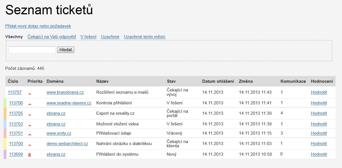The width and height of the screenshot is (342, 168).
Task: Click the Priorita column header
Action: [35, 81]
